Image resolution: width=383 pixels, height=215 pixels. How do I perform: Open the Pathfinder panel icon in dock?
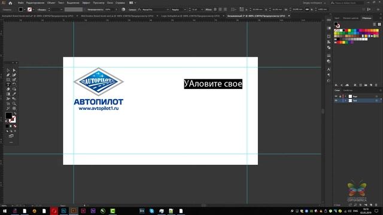coord(329,48)
